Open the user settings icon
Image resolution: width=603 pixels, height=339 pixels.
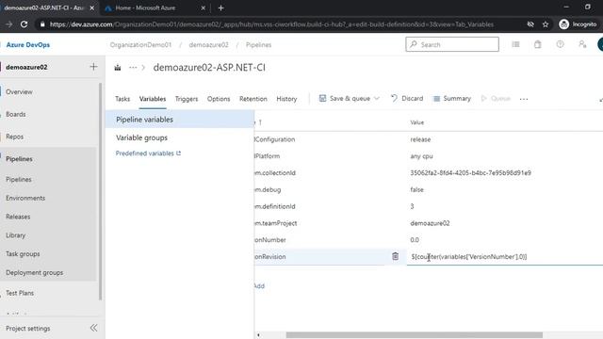[x=582, y=44]
